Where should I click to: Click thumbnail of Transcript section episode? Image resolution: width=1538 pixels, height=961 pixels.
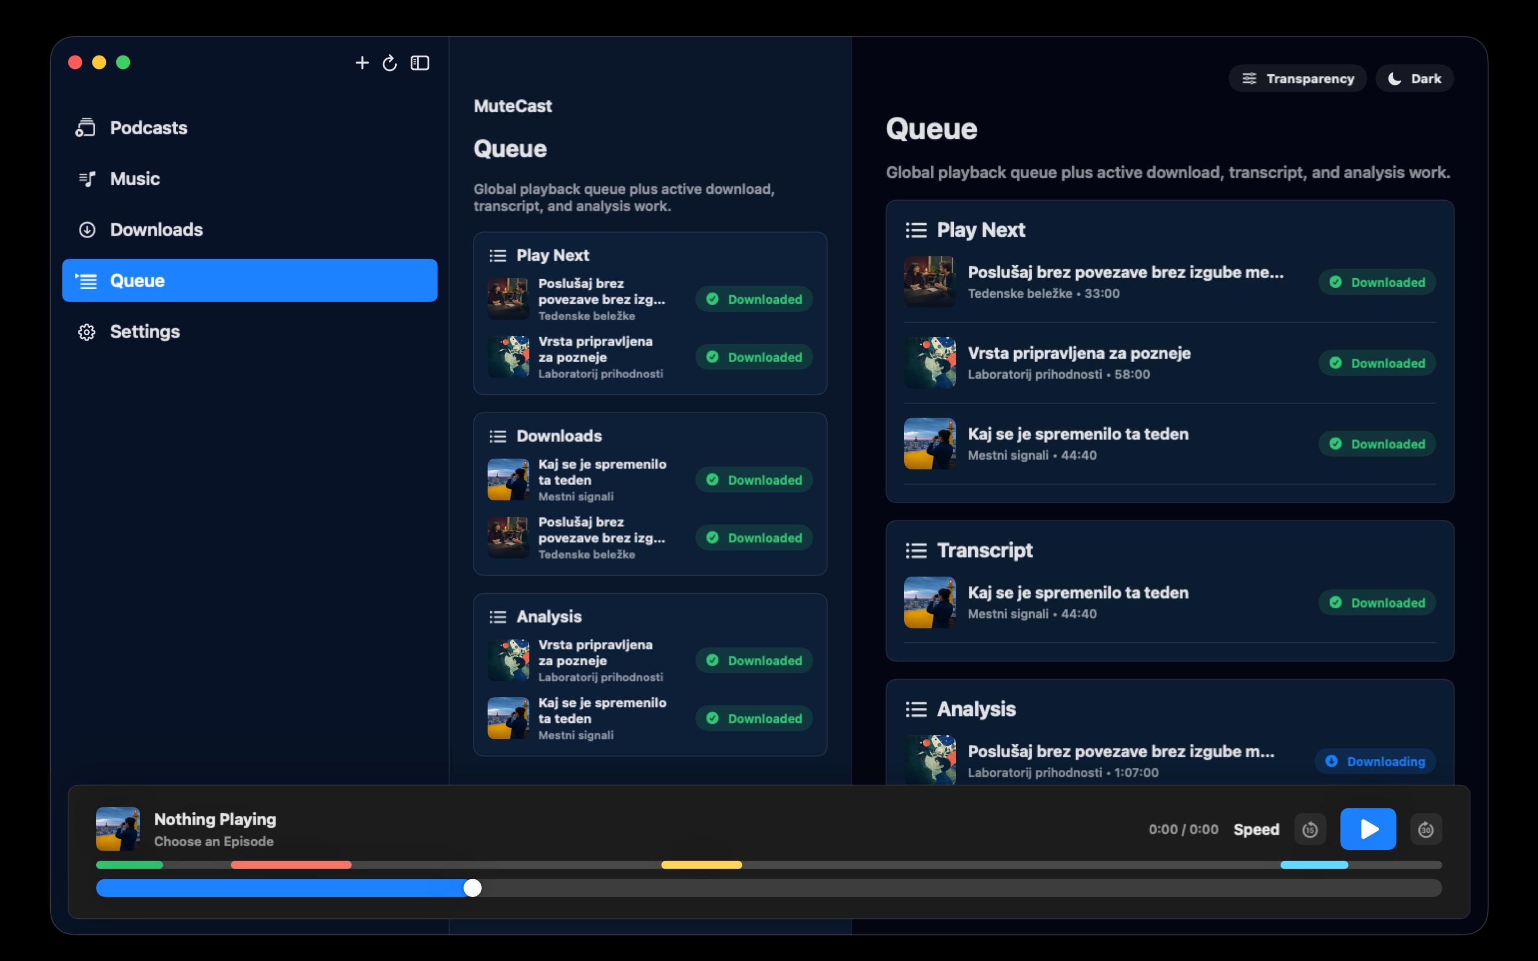(929, 602)
